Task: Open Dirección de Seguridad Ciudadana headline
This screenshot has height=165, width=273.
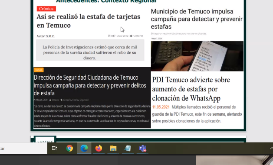Action: coord(90,85)
